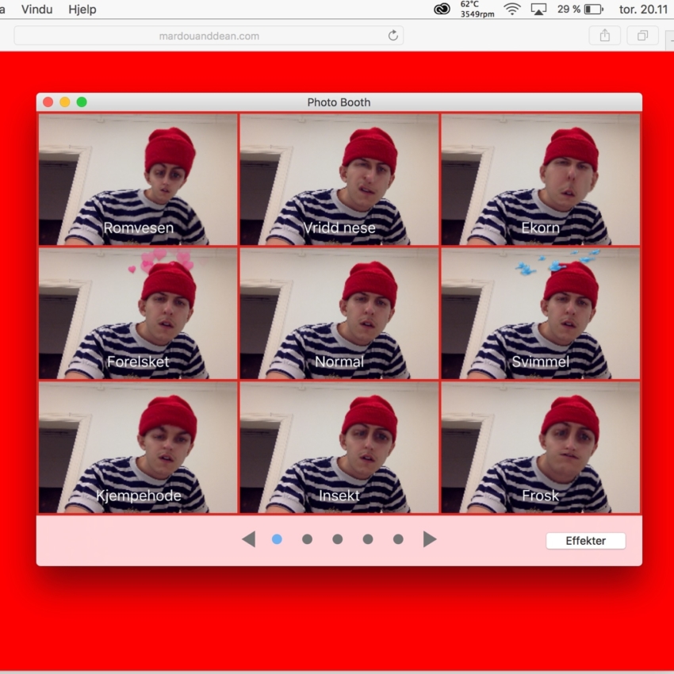This screenshot has width=674, height=674.
Task: Jump to fifth effects page dot
Action: click(x=398, y=539)
